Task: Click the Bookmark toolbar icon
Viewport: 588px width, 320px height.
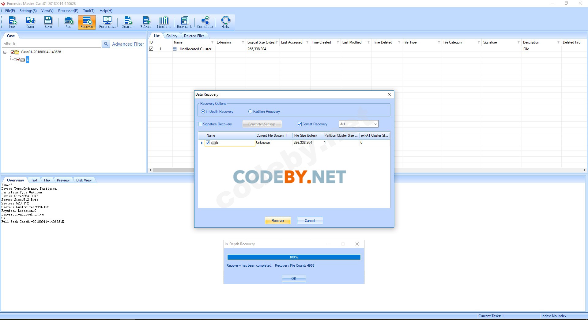Action: click(x=184, y=22)
